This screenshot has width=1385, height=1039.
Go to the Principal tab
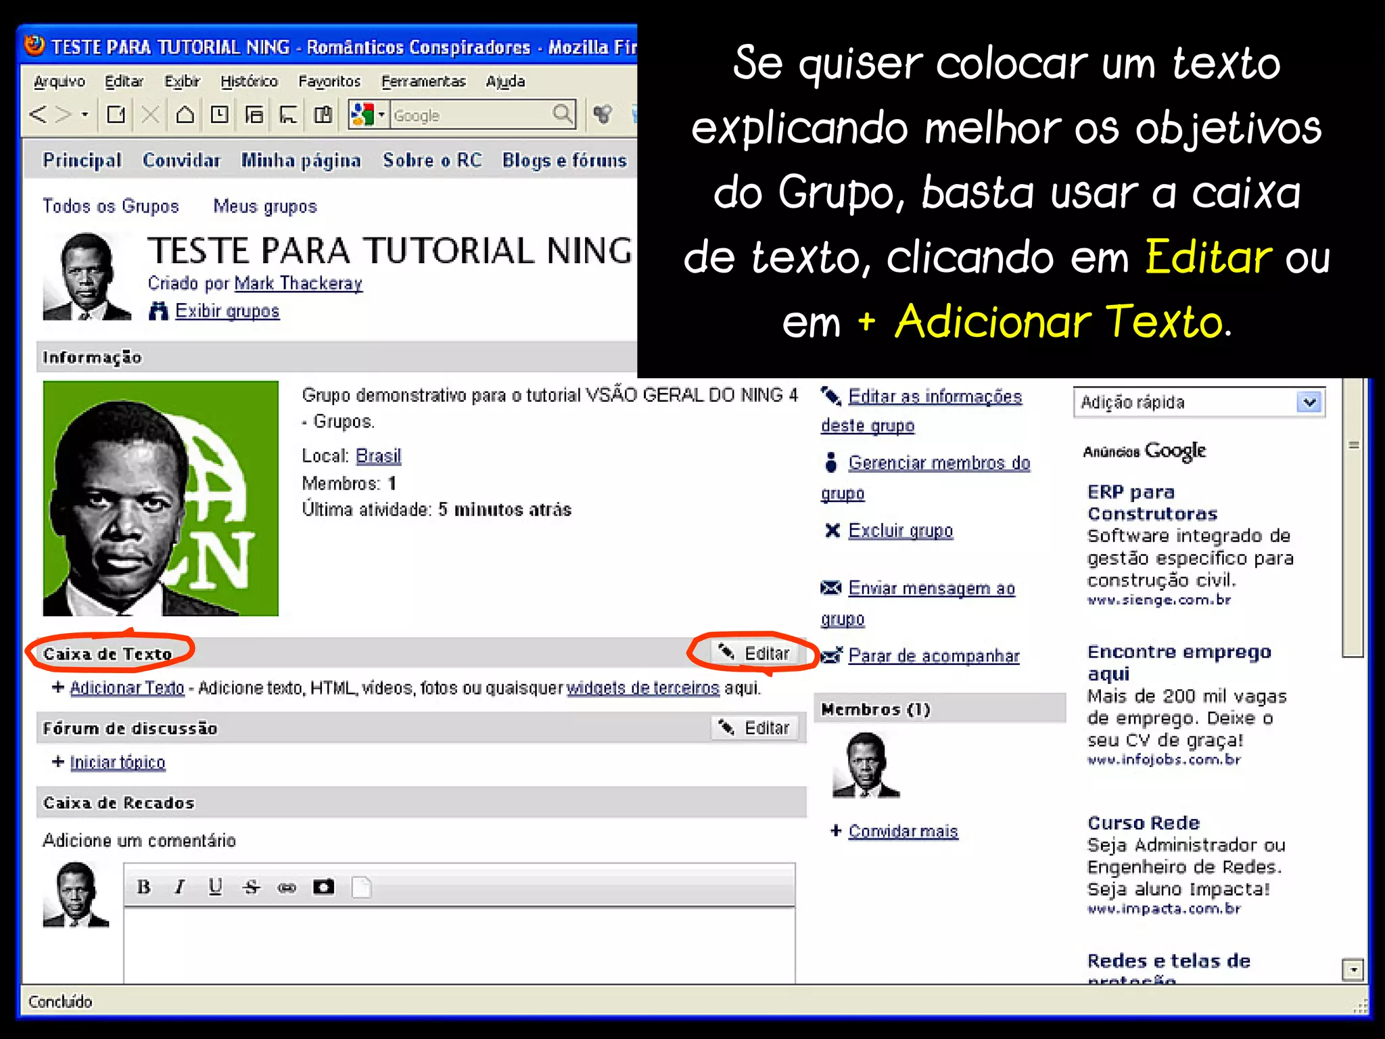pos(82,160)
